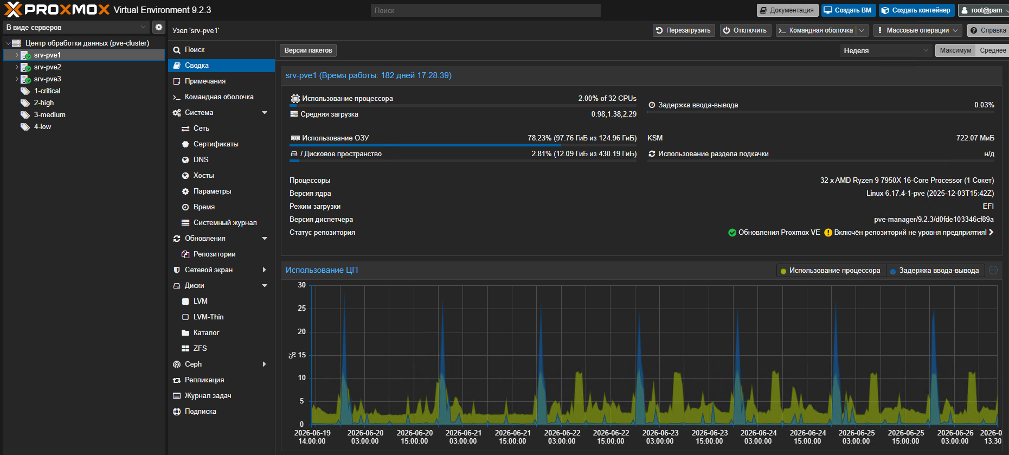1009x455 pixels.
Task: Open the Время time settings
Action: point(222,207)
